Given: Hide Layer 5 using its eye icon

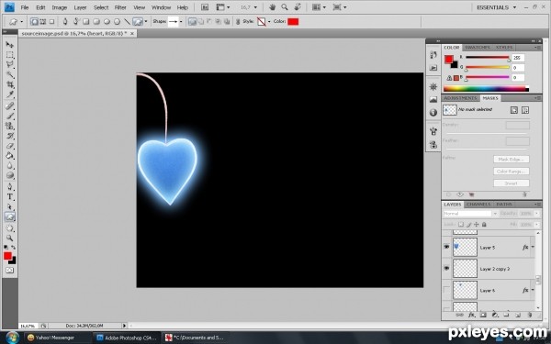Looking at the screenshot, I should [x=446, y=247].
